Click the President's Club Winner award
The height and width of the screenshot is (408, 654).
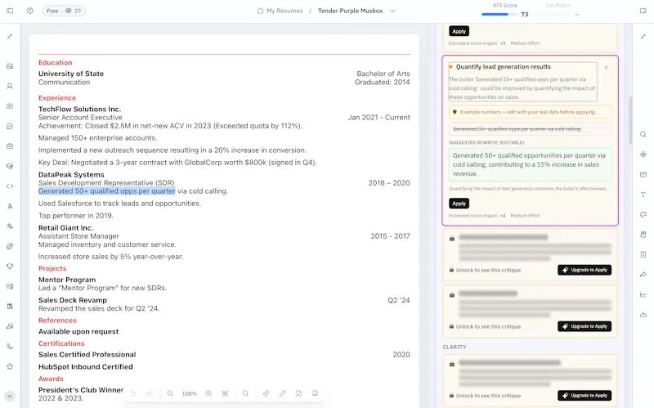pos(81,390)
